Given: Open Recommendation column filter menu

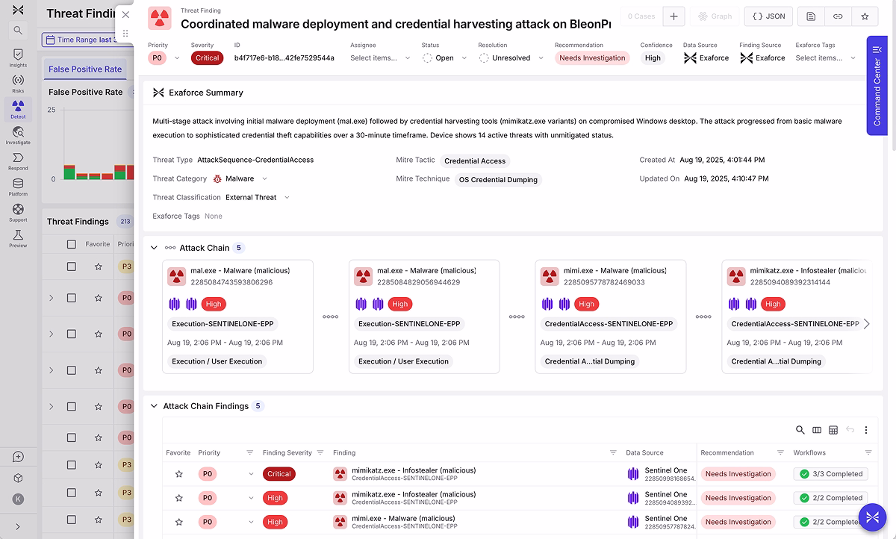Looking at the screenshot, I should pos(780,452).
